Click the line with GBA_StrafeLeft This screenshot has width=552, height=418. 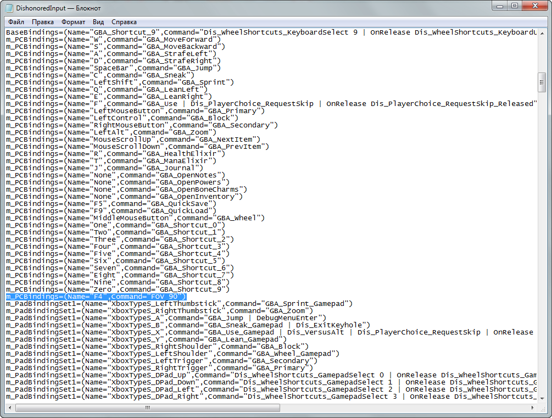(111, 53)
